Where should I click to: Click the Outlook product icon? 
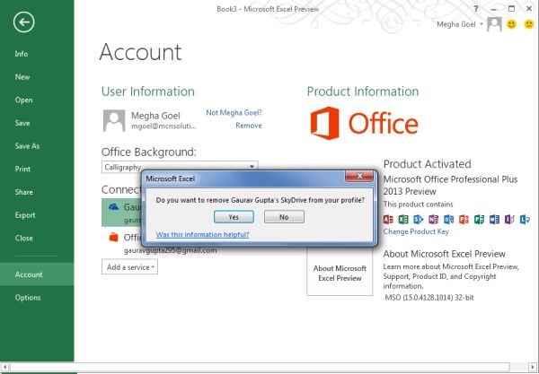(x=448, y=219)
